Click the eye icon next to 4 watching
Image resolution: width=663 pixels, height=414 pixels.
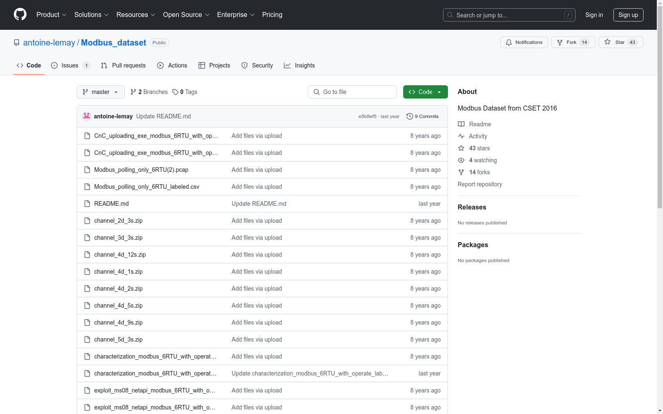pos(461,160)
